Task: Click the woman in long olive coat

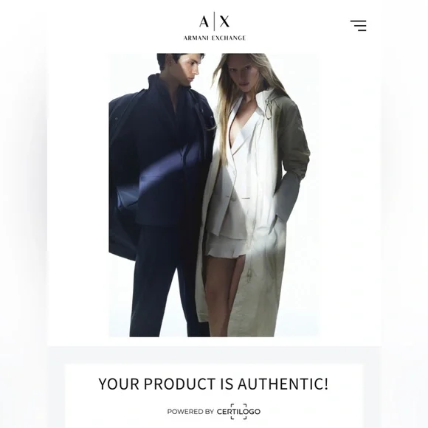Action: (x=252, y=195)
